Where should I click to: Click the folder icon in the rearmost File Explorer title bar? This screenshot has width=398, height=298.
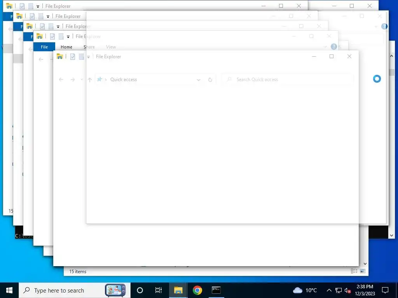9,6
